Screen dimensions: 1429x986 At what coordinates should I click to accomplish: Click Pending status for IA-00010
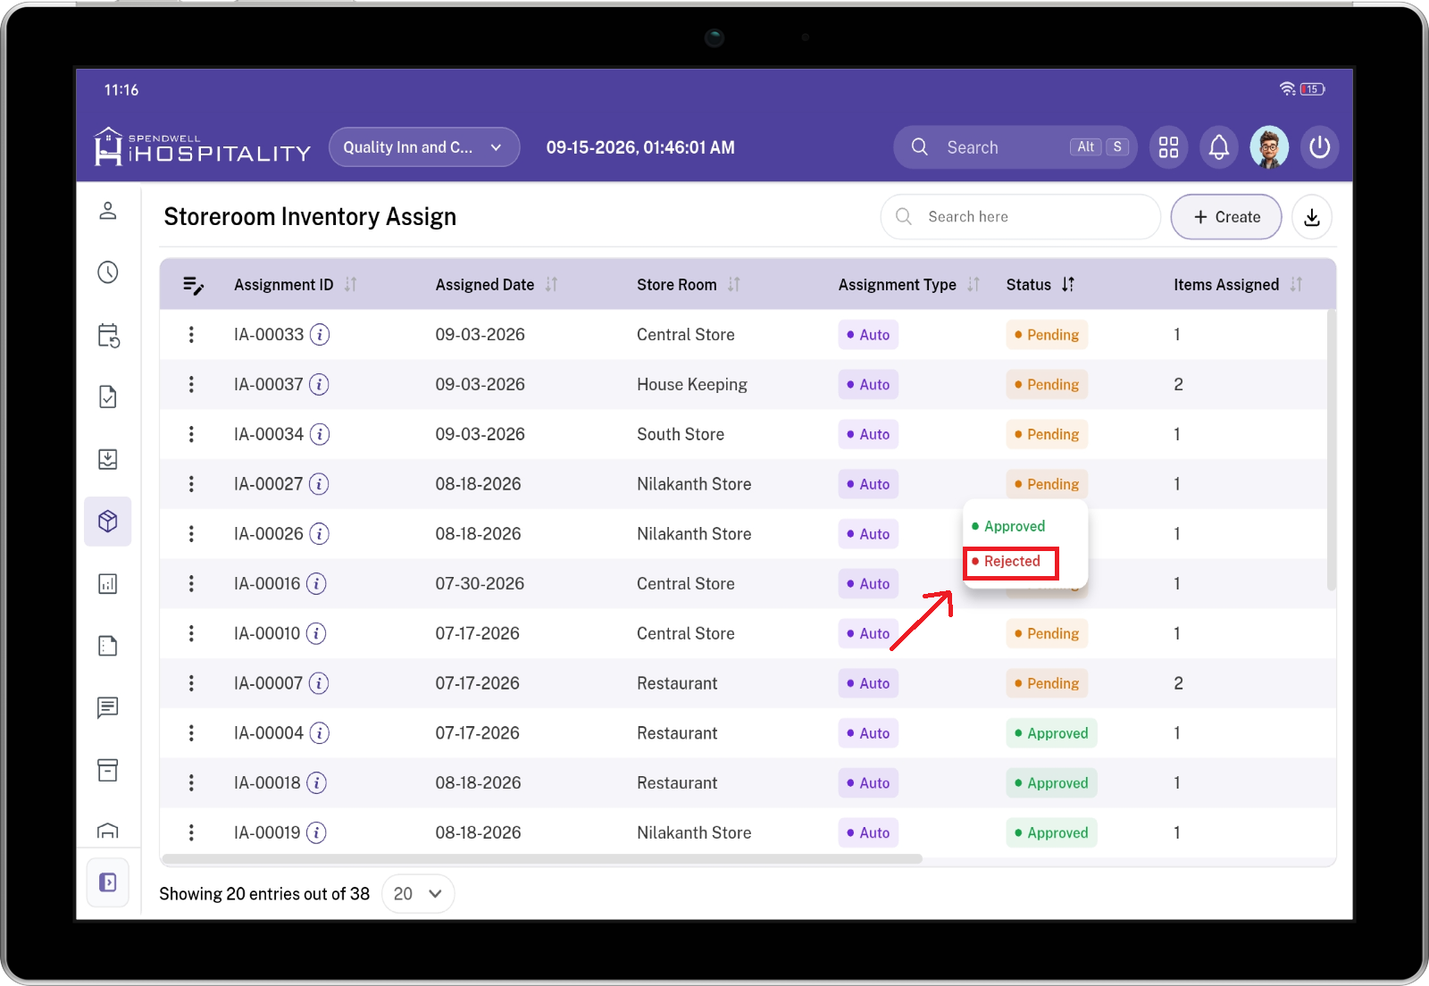[1047, 634]
